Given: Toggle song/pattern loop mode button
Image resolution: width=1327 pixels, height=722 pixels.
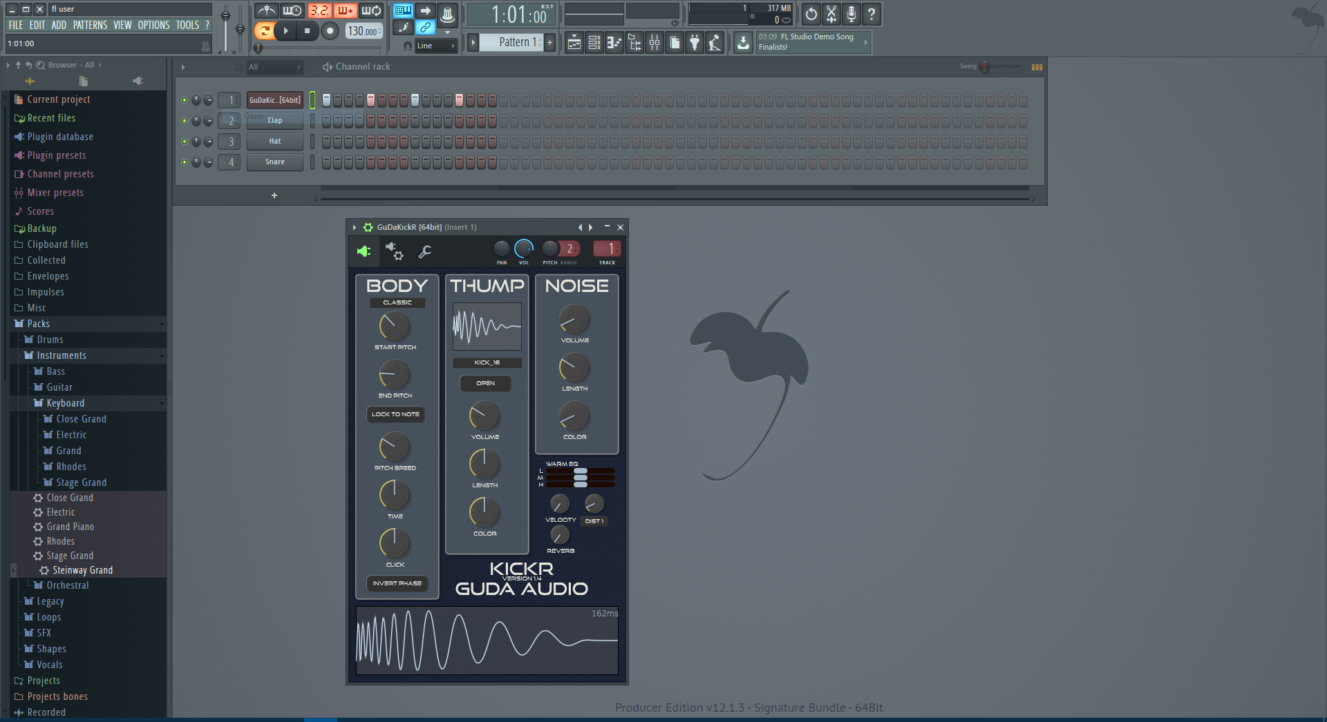Looking at the screenshot, I should (x=264, y=30).
